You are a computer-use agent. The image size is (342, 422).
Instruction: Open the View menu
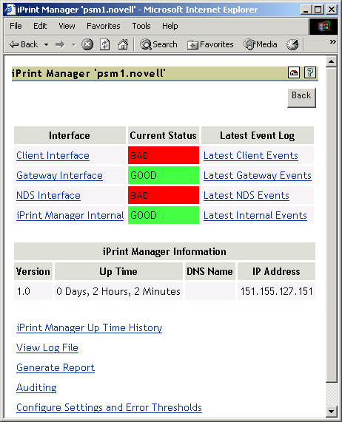click(67, 26)
